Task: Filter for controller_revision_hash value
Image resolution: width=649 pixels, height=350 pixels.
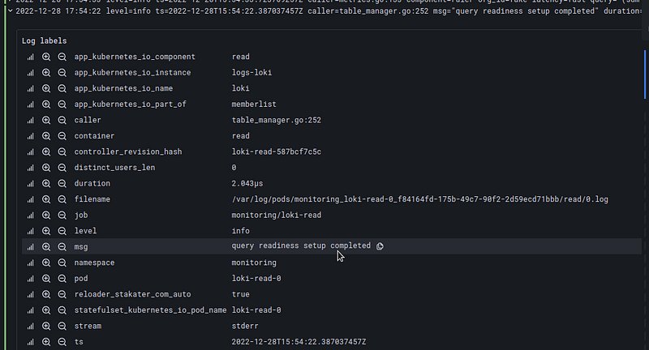Action: [46, 152]
